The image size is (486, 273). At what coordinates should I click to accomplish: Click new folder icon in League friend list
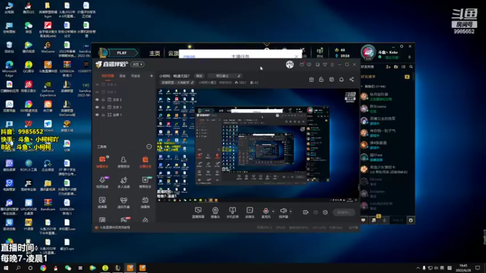tap(396, 67)
